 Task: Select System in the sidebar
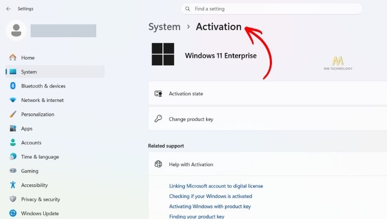point(55,72)
